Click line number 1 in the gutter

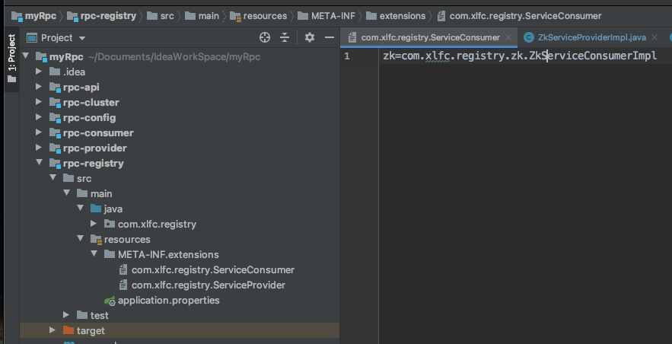pos(347,56)
